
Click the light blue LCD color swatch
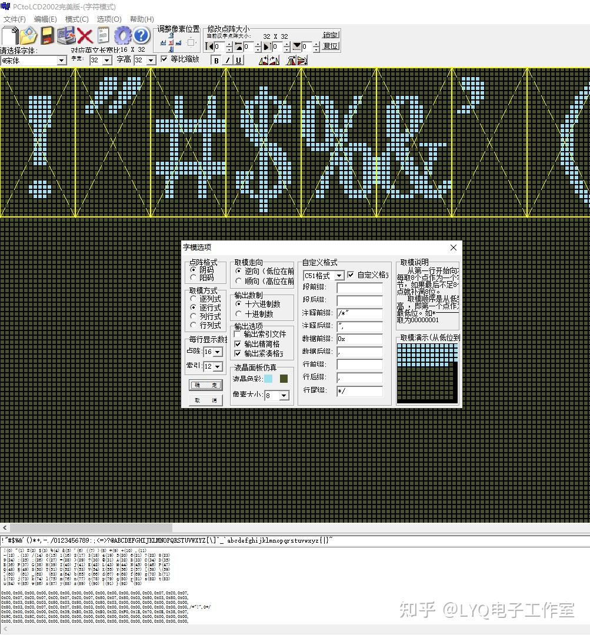(269, 379)
